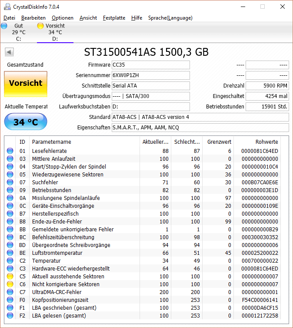
Task: Click status icon for Kopfpositionierungszeit
Action: click(10, 300)
